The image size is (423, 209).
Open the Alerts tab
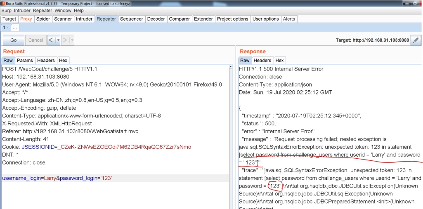point(289,19)
